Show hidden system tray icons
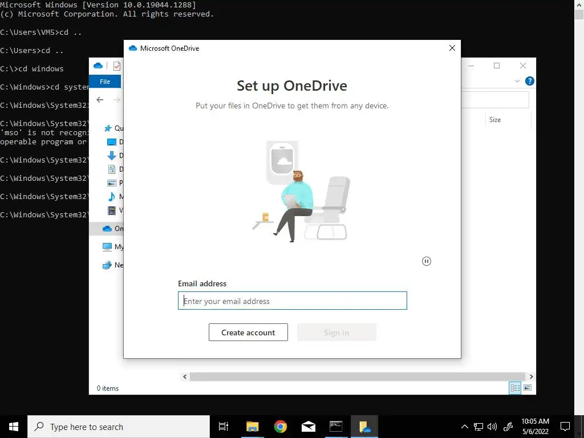Image resolution: width=584 pixels, height=438 pixels. 464,427
